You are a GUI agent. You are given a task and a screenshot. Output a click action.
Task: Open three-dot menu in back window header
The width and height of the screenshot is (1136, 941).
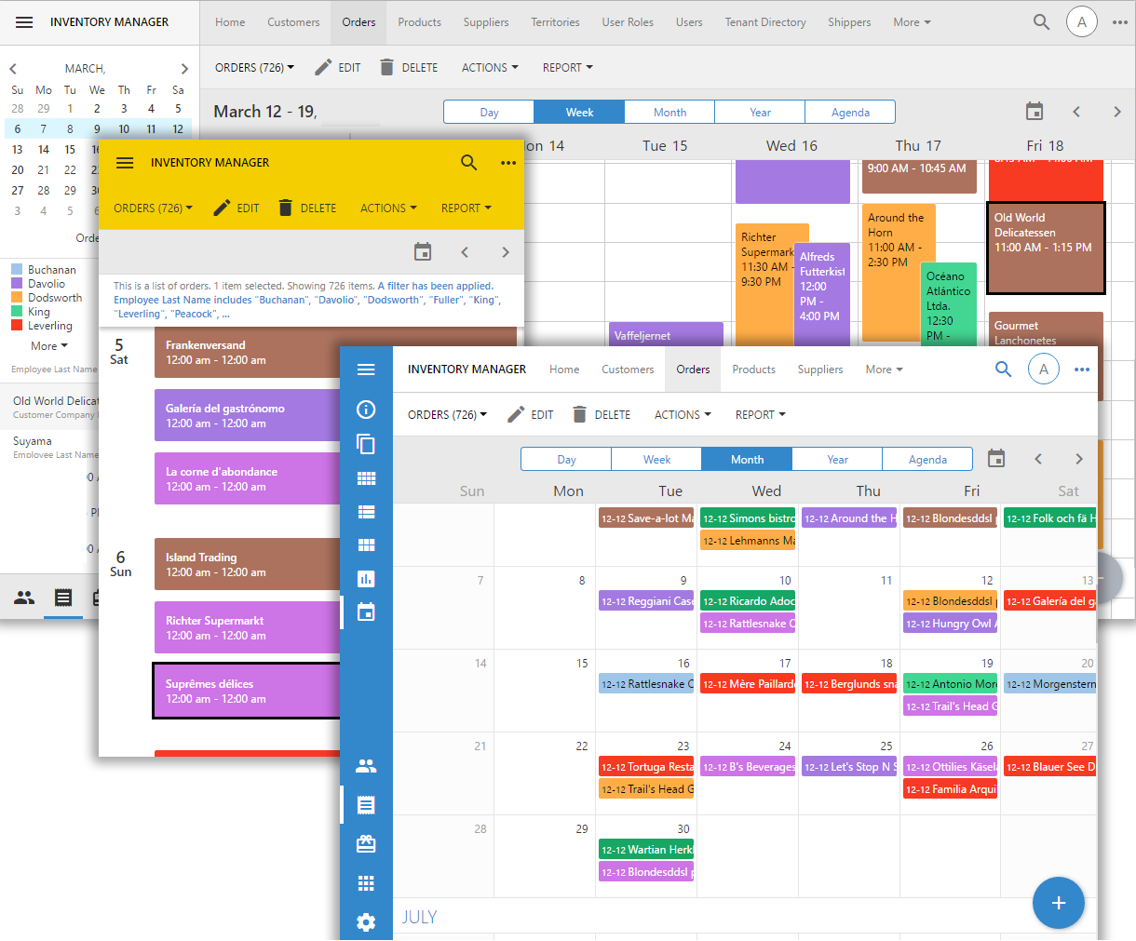click(x=1120, y=22)
